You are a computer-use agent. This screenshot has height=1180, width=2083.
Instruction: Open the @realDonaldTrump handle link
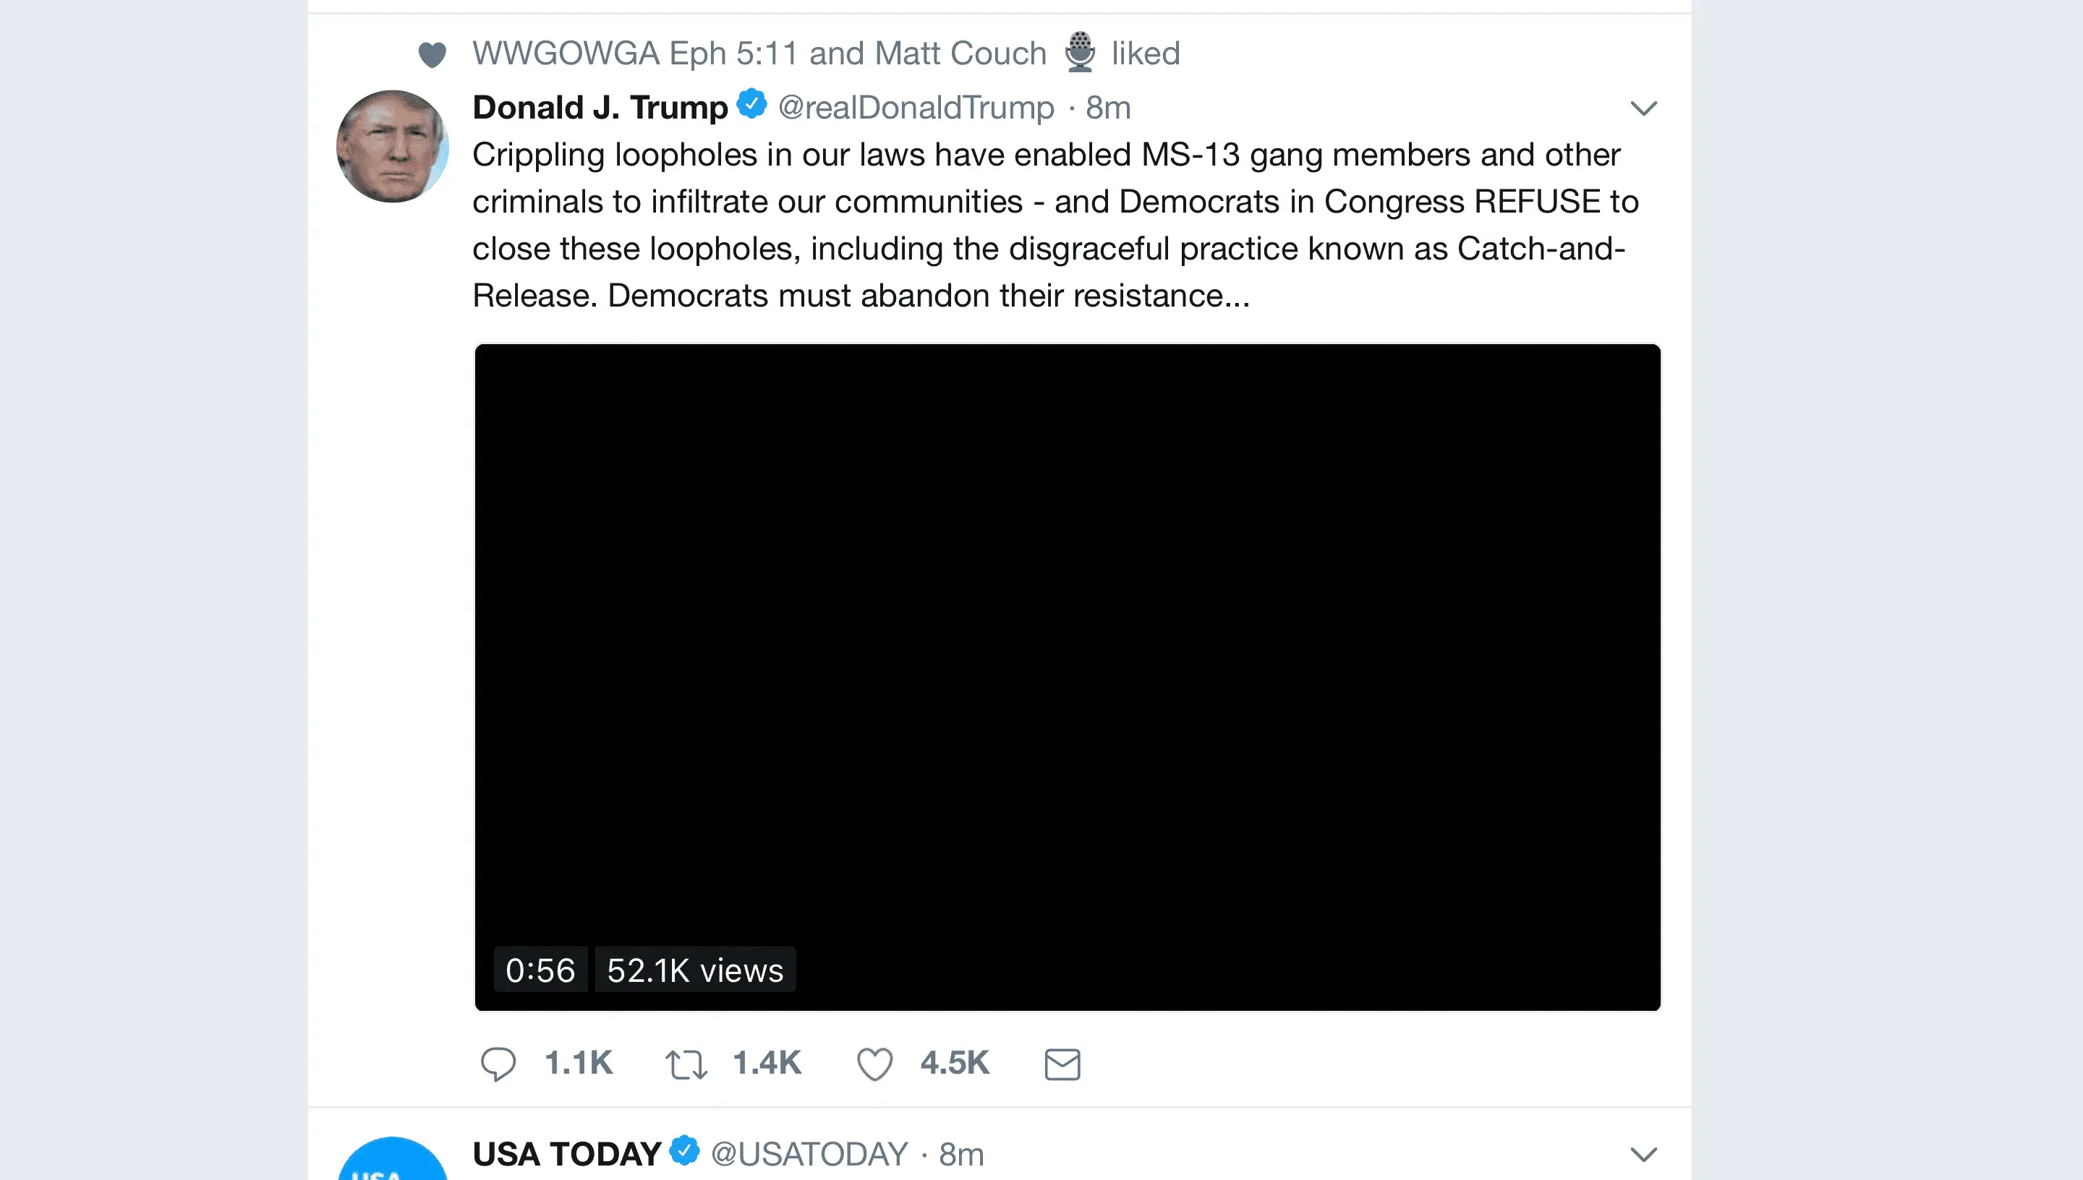(916, 108)
